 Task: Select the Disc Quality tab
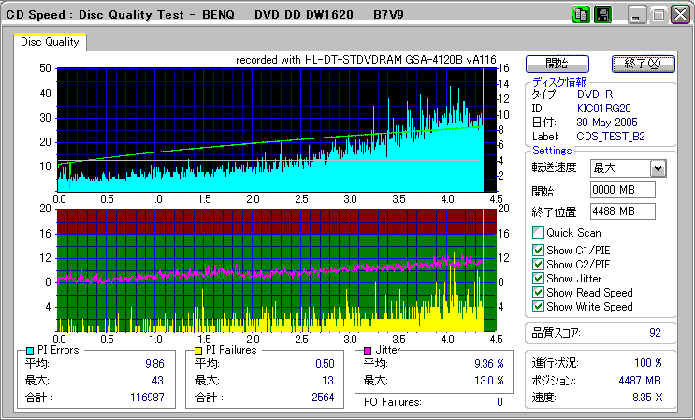pyautogui.click(x=51, y=42)
